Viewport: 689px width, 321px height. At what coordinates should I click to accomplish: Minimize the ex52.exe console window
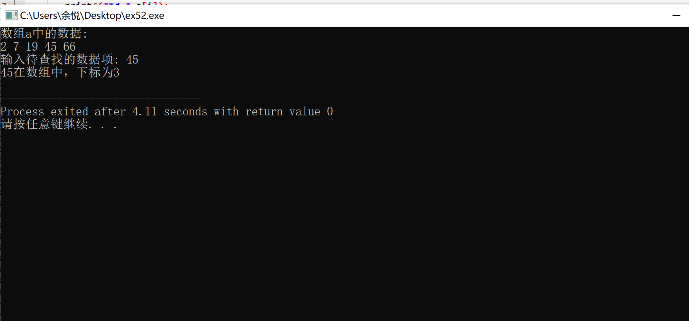676,15
